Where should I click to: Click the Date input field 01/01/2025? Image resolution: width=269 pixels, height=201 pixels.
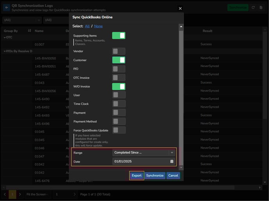(144, 162)
